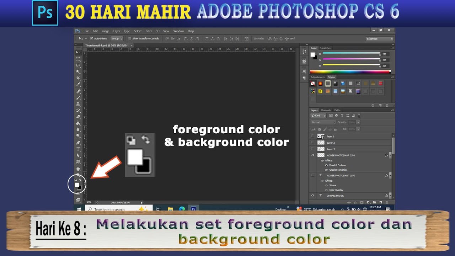455x256 pixels.
Task: Click the lock all icon
Action: (x=334, y=129)
